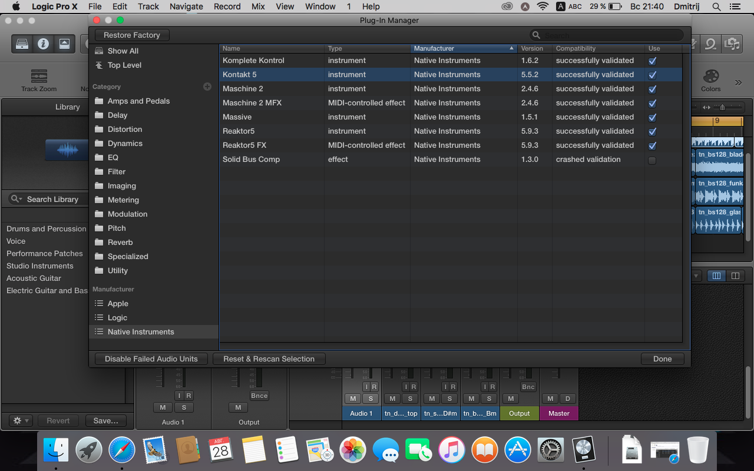
Task: Adjust the horizontal zoom slider in tracks area
Action: (723, 107)
